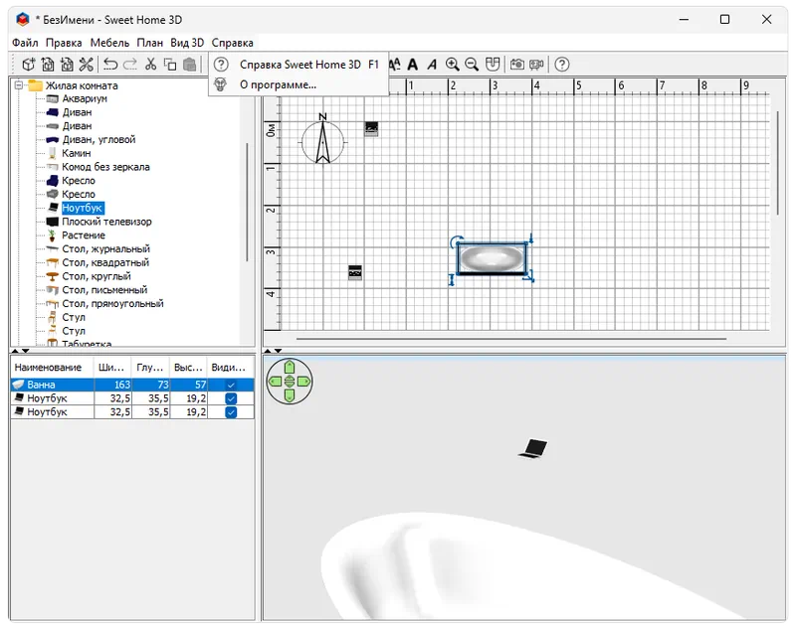Click the plan's horizontal scrollbar

pos(511,339)
